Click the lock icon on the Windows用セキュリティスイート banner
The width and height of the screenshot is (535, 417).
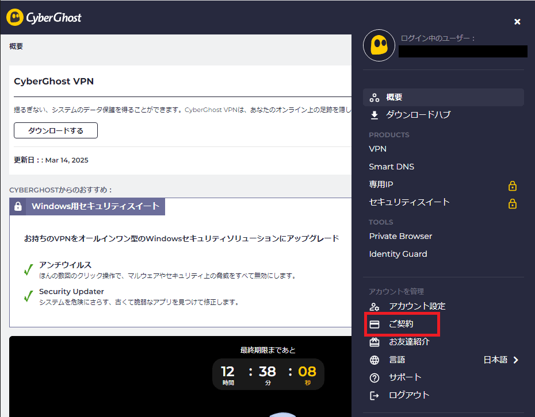[x=18, y=206]
